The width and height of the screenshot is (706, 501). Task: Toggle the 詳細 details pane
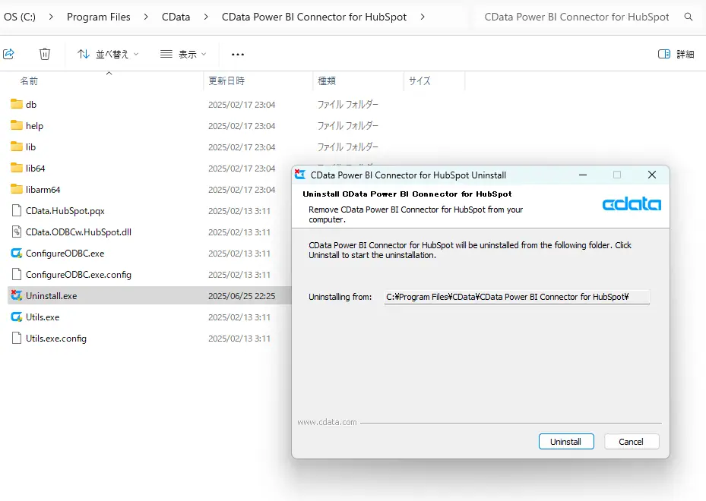pyautogui.click(x=676, y=54)
